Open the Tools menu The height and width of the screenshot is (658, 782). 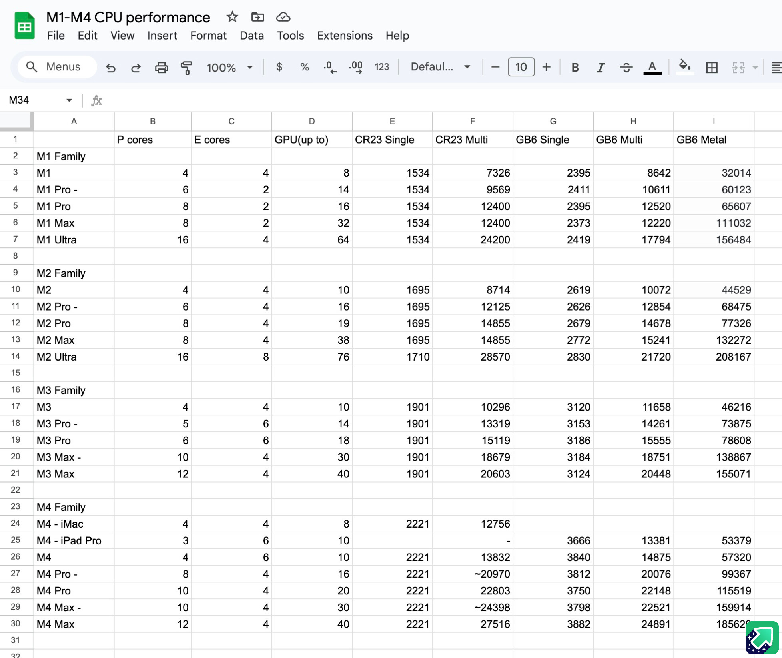tap(290, 36)
